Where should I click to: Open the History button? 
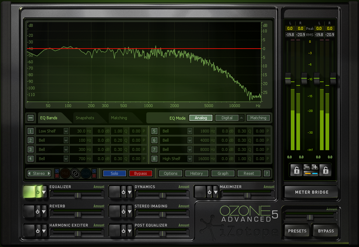tap(197, 173)
